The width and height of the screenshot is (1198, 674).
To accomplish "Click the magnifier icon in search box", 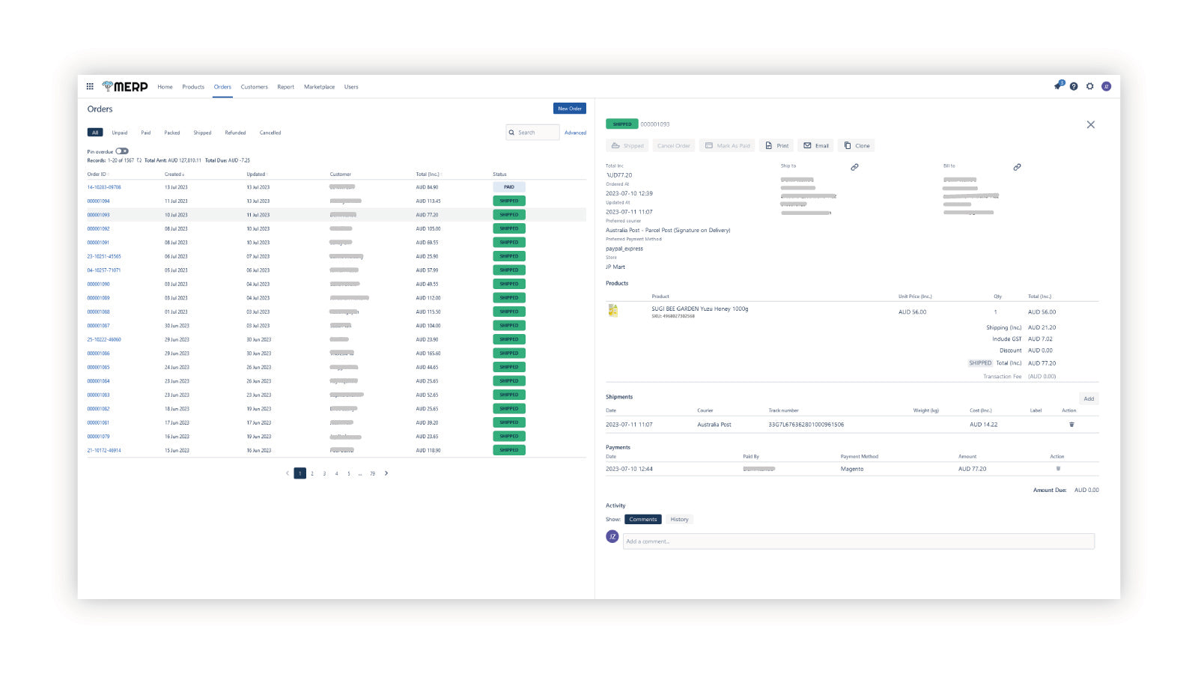I will point(511,133).
